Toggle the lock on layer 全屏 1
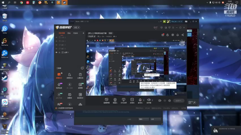 click(x=59, y=52)
